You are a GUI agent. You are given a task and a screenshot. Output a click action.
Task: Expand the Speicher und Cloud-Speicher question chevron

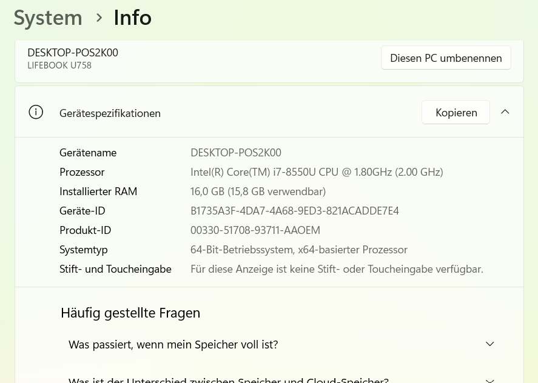pos(490,380)
